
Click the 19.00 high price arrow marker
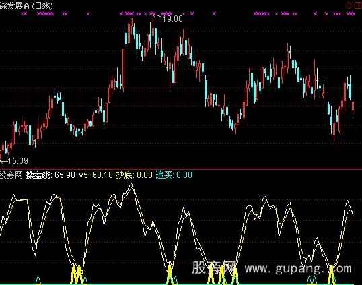[168, 18]
